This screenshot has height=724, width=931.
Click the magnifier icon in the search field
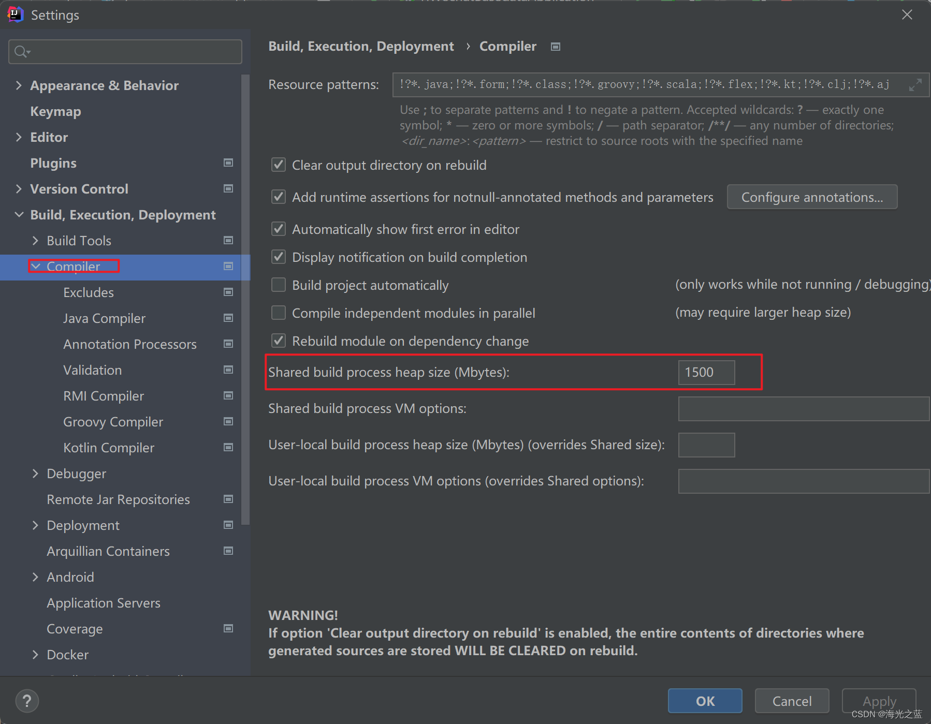[21, 52]
